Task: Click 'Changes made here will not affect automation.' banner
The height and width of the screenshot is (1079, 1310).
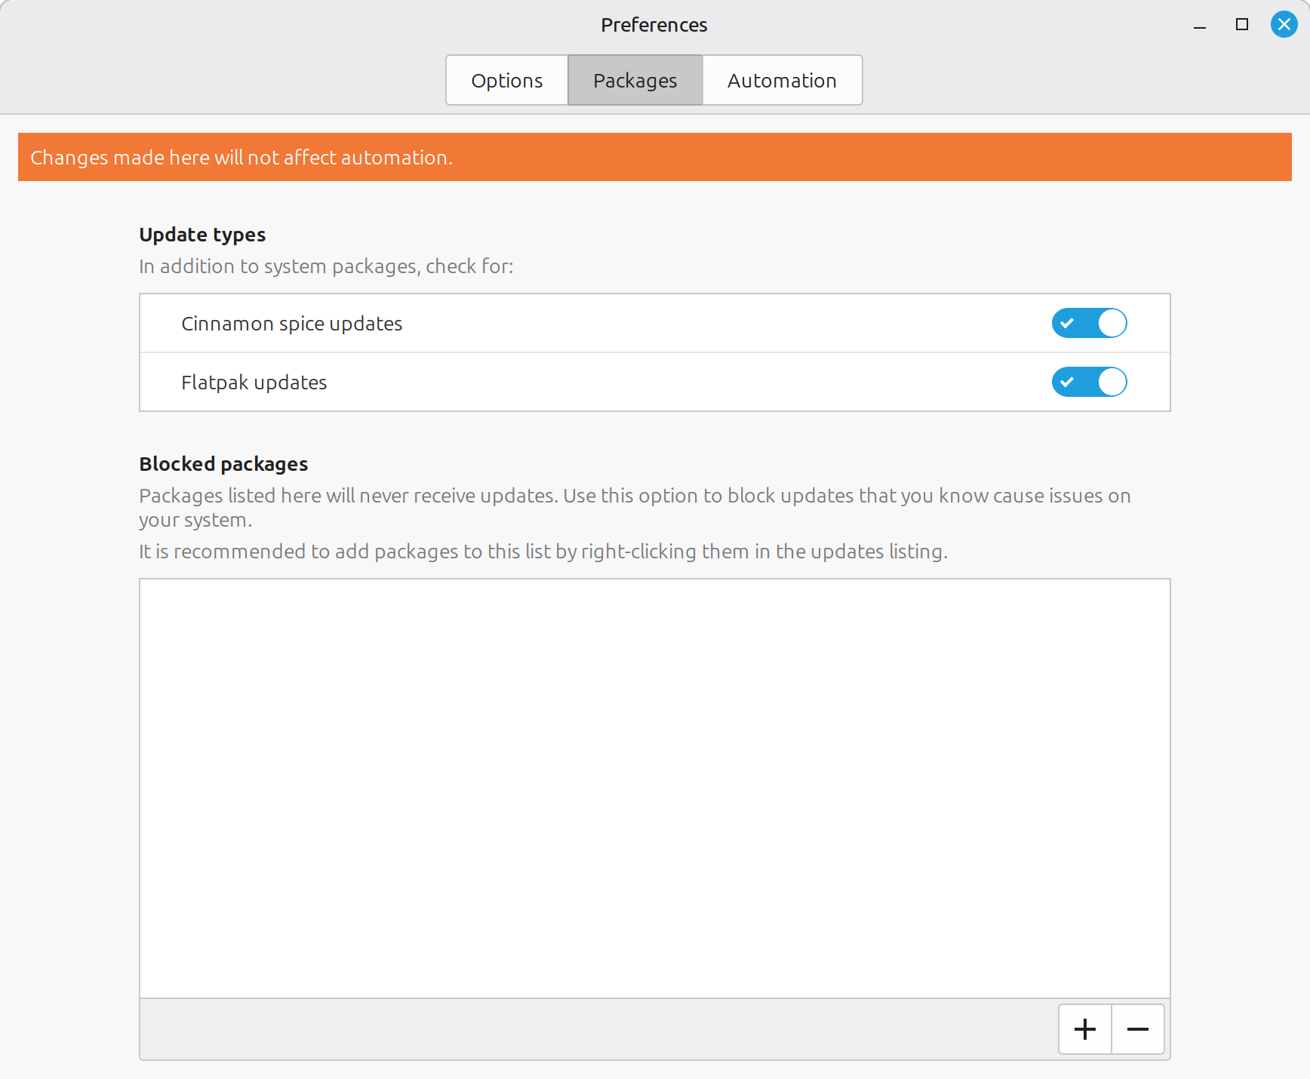Action: (654, 157)
